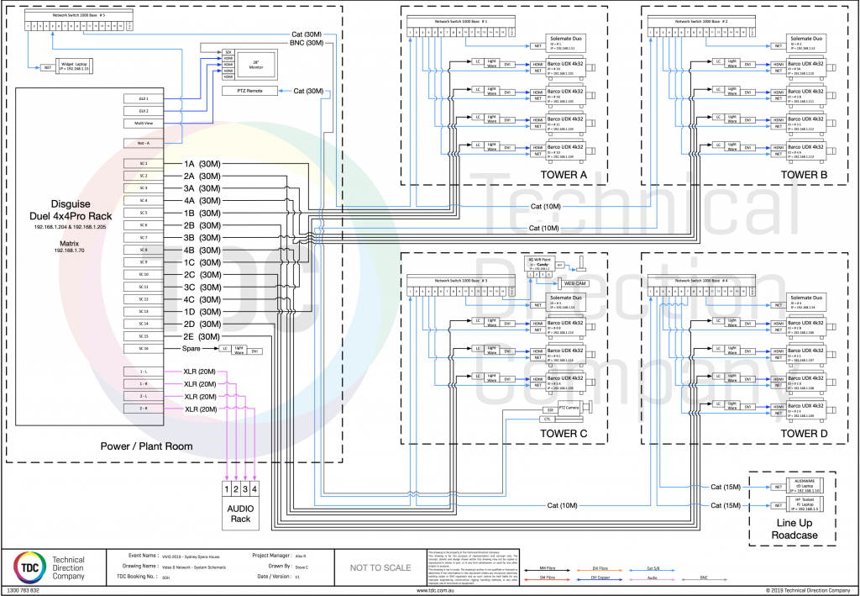Click the Solemate Duo box in Tower A

[565, 44]
